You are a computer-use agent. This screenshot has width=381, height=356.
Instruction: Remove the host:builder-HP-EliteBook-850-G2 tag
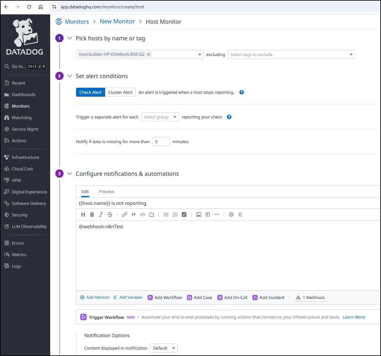pos(149,54)
